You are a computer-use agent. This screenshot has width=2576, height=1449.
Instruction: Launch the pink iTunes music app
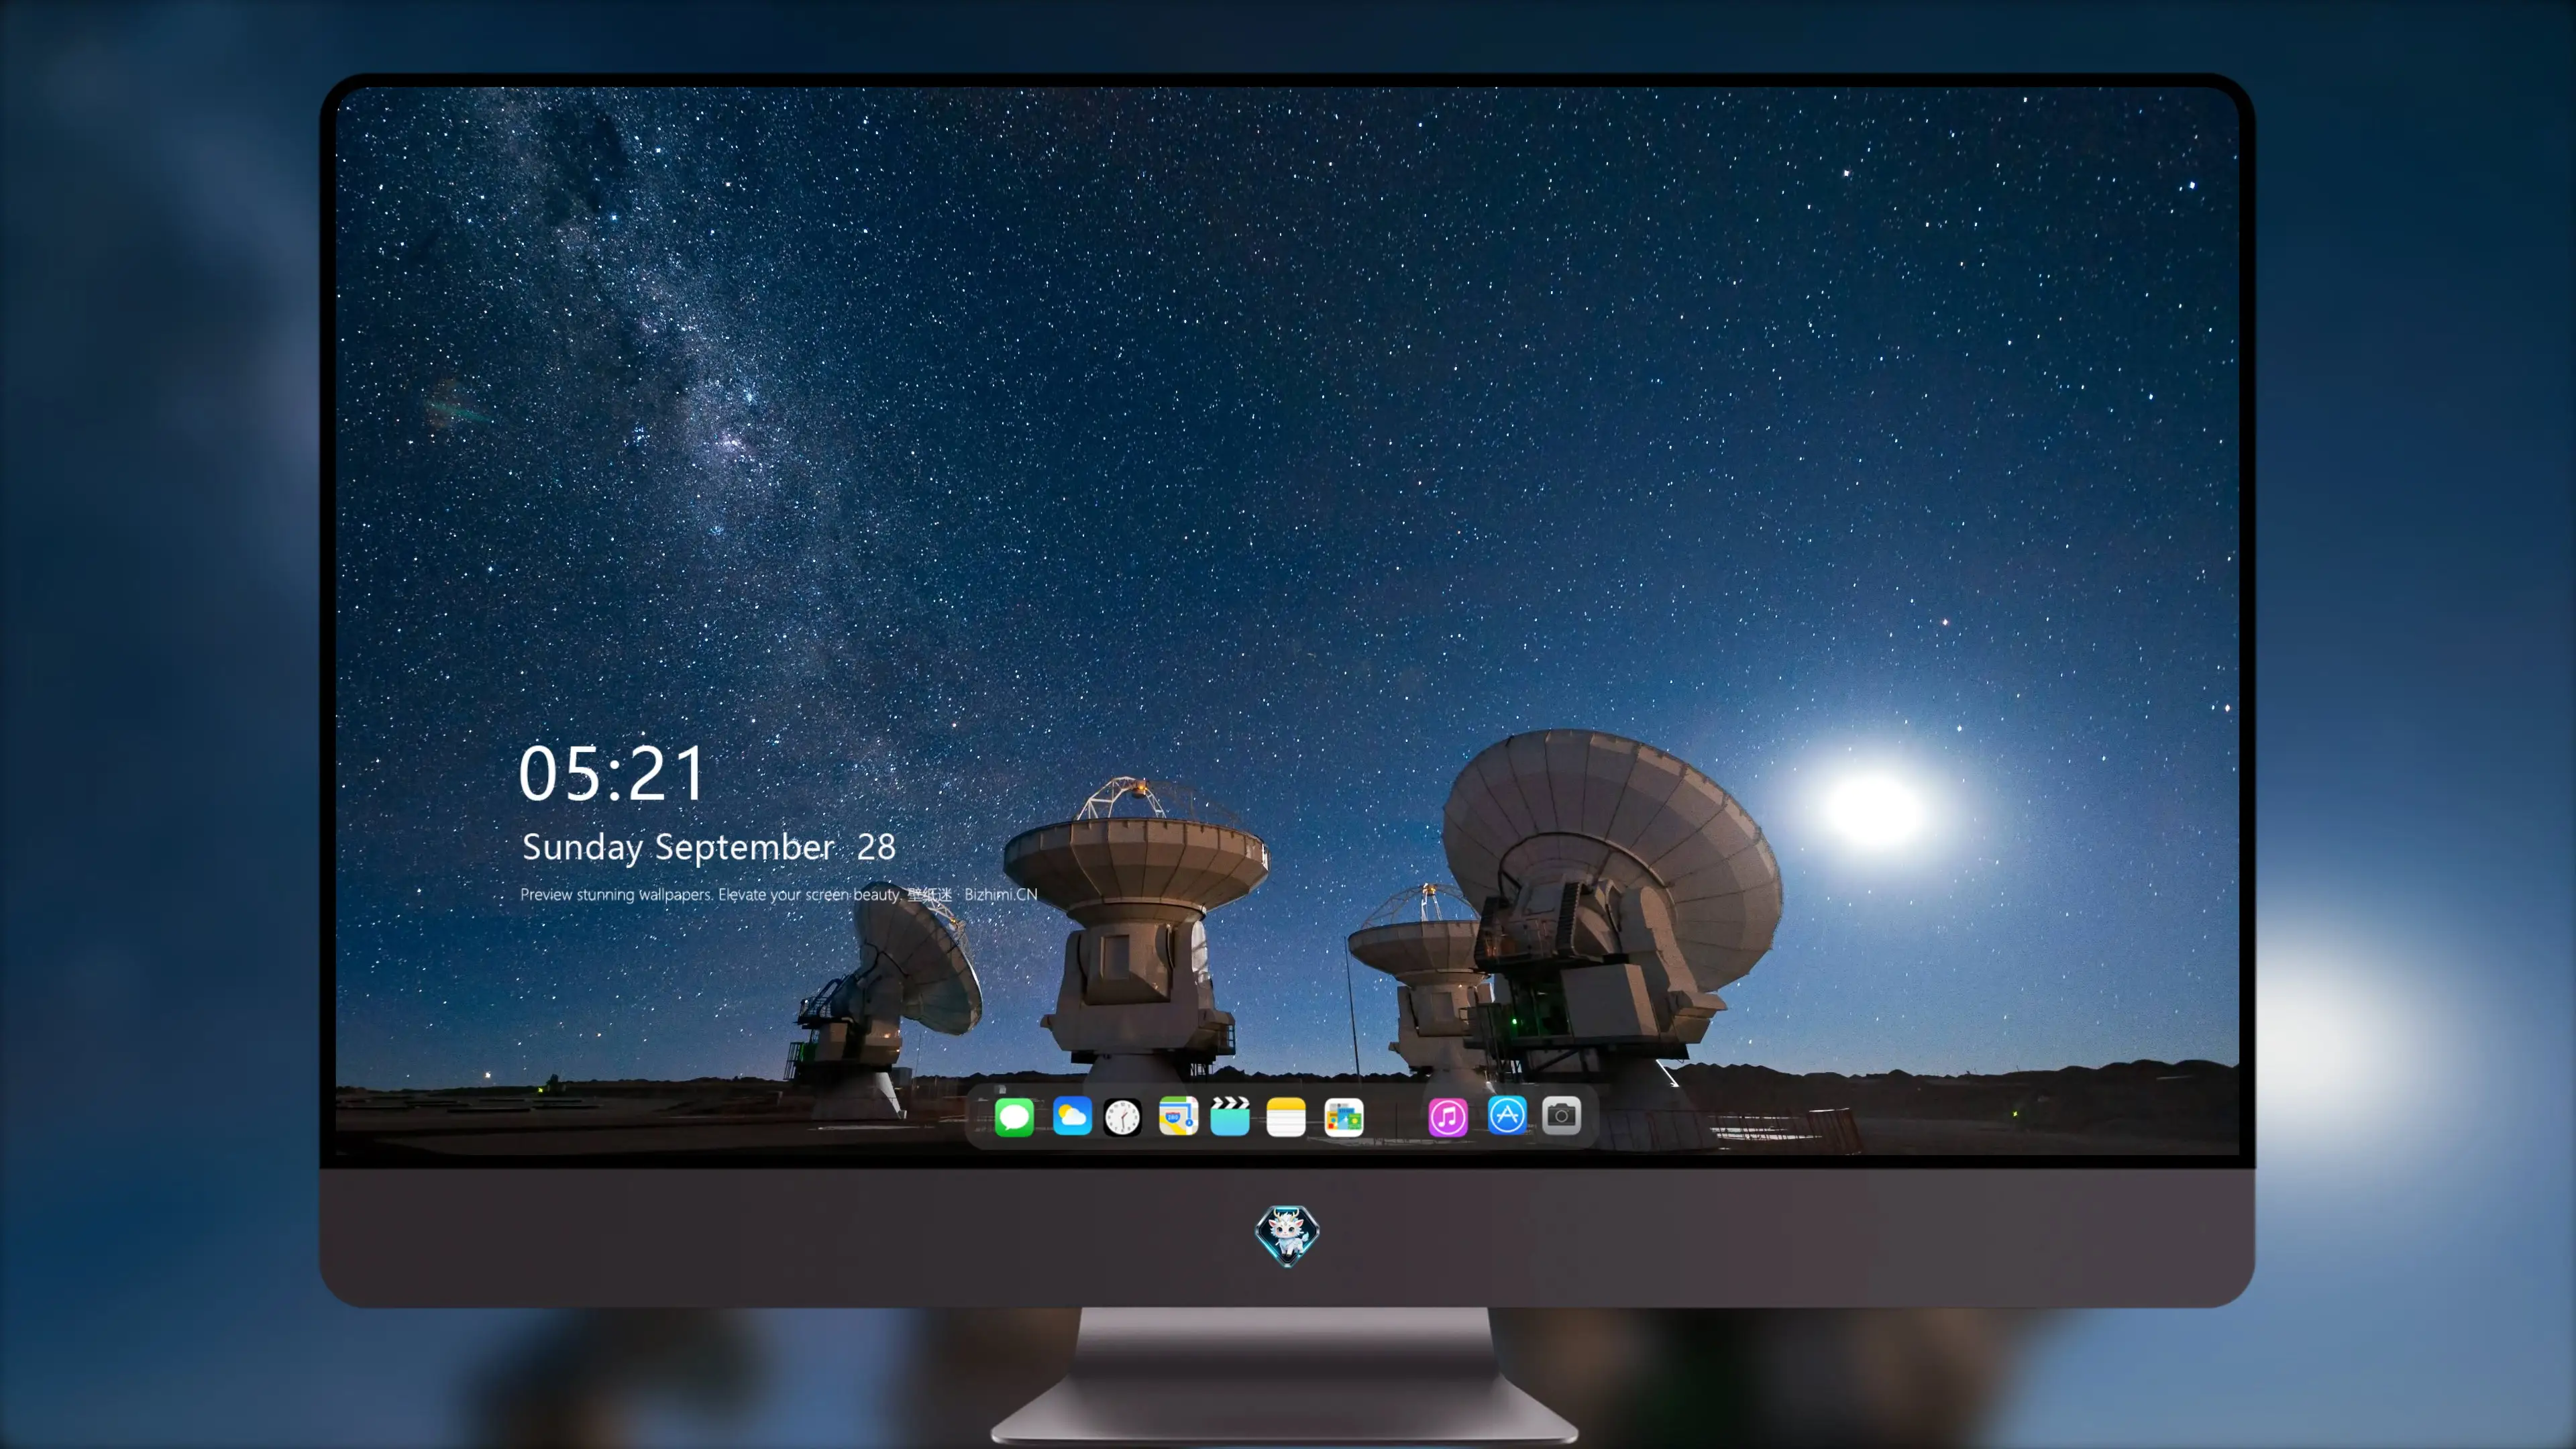click(1448, 1117)
